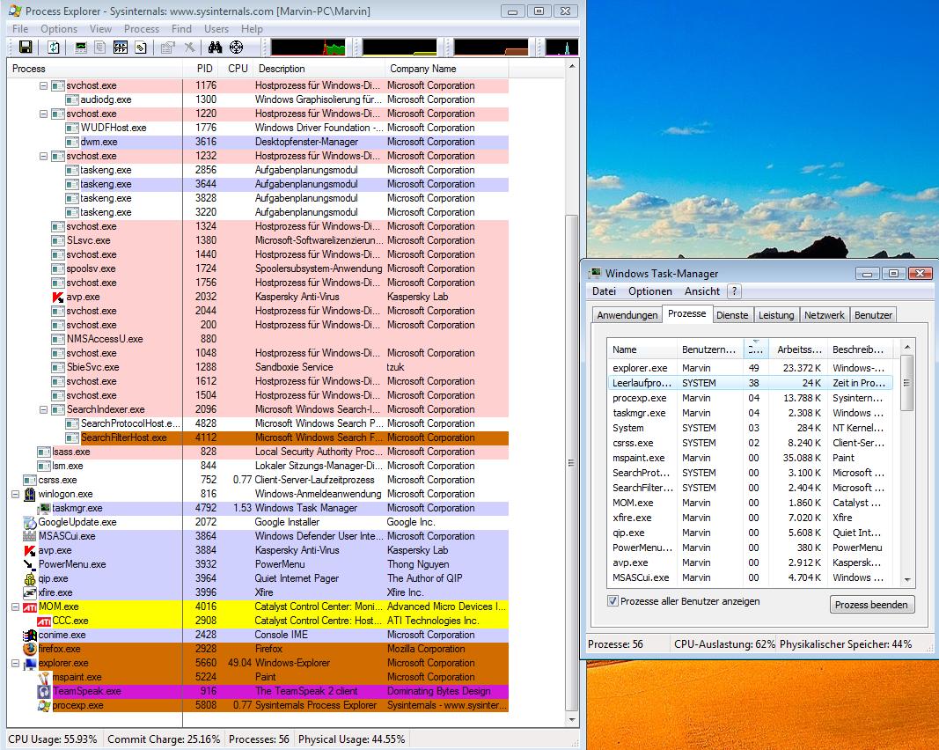Click the Kaspersky icon beside avp.exe PID 2032

pos(58,298)
